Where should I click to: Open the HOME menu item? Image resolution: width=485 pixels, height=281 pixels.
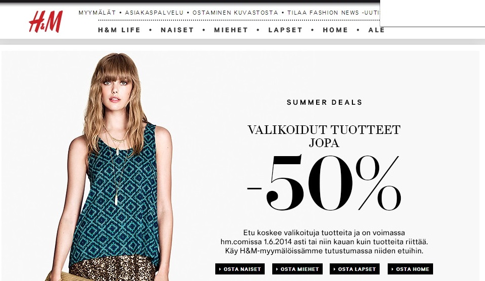click(335, 30)
